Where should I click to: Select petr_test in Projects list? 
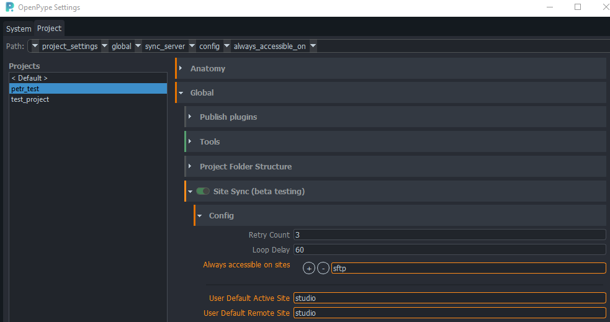click(88, 89)
